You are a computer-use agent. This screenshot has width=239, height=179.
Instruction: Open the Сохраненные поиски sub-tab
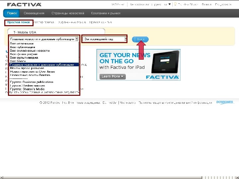point(72,22)
